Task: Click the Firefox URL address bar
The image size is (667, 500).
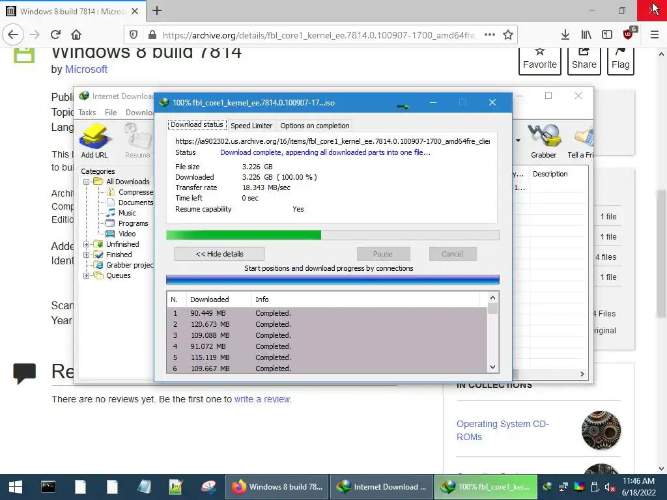Action: click(320, 35)
